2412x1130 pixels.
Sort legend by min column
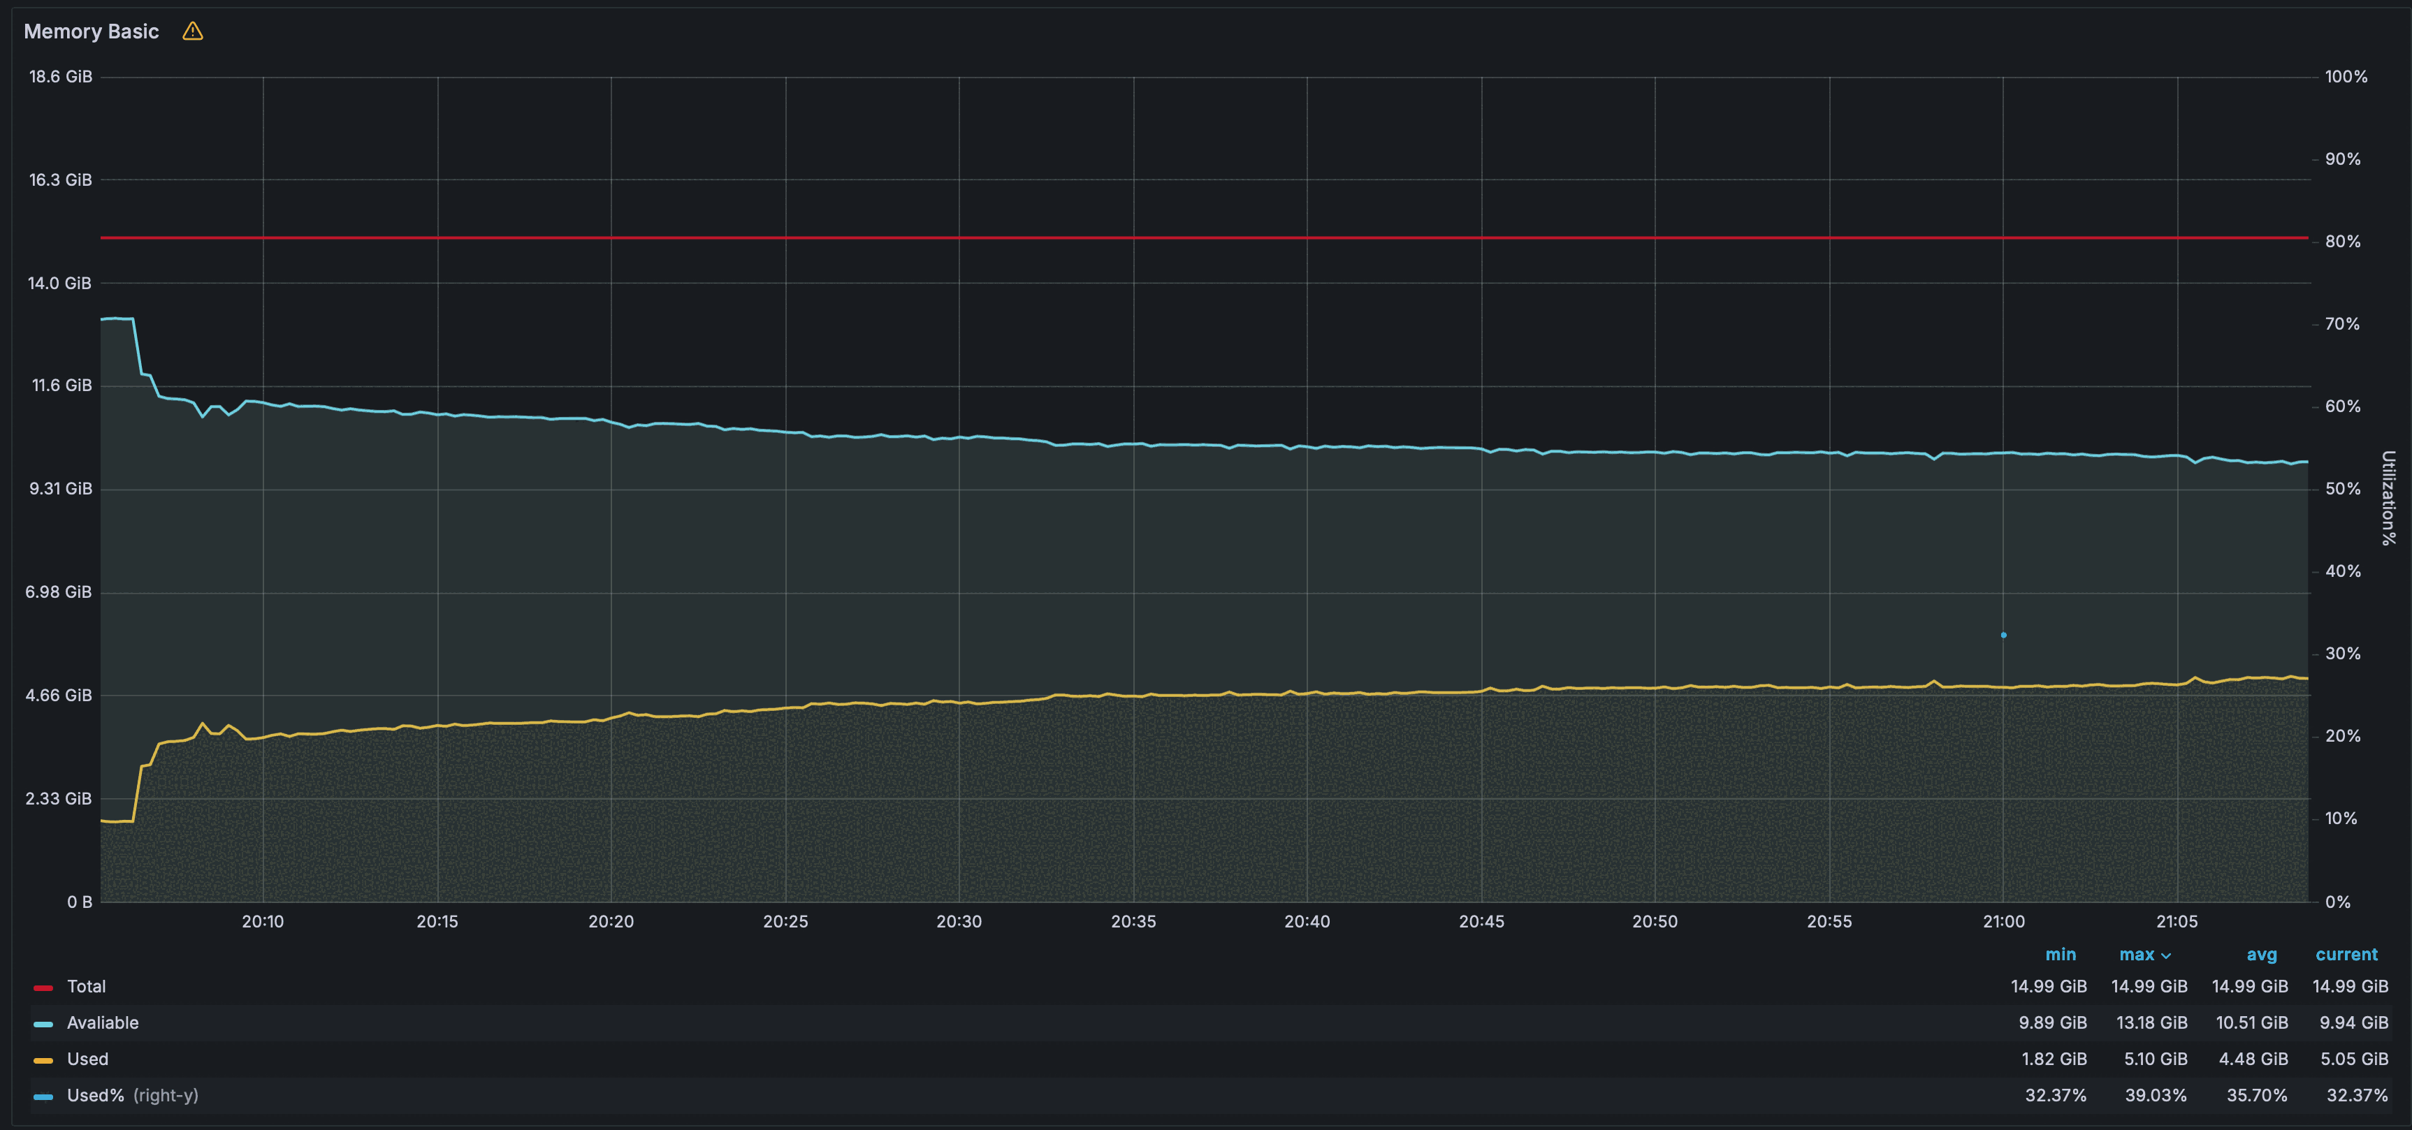click(2060, 955)
